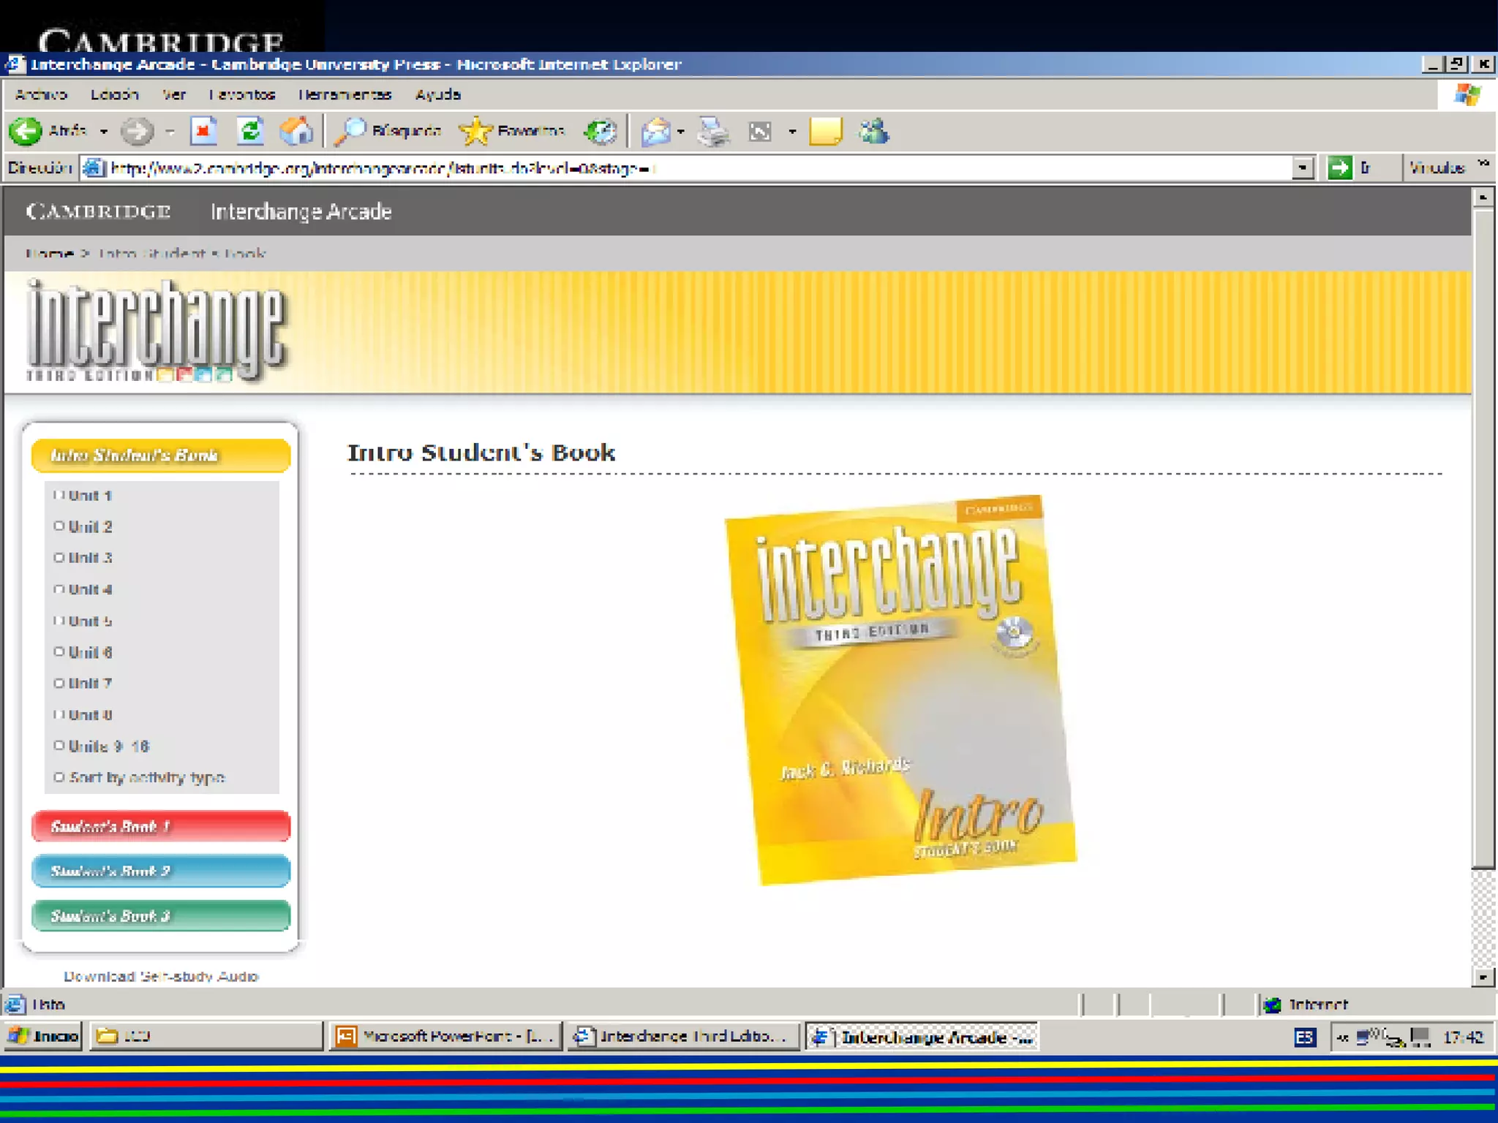Screen dimensions: 1498x1123
Task: Click the Mail envelope icon
Action: (x=656, y=132)
